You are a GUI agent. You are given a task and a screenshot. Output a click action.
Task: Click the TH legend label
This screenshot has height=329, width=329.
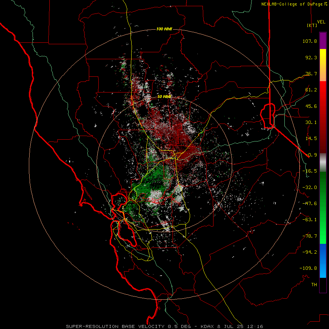tap(314, 285)
